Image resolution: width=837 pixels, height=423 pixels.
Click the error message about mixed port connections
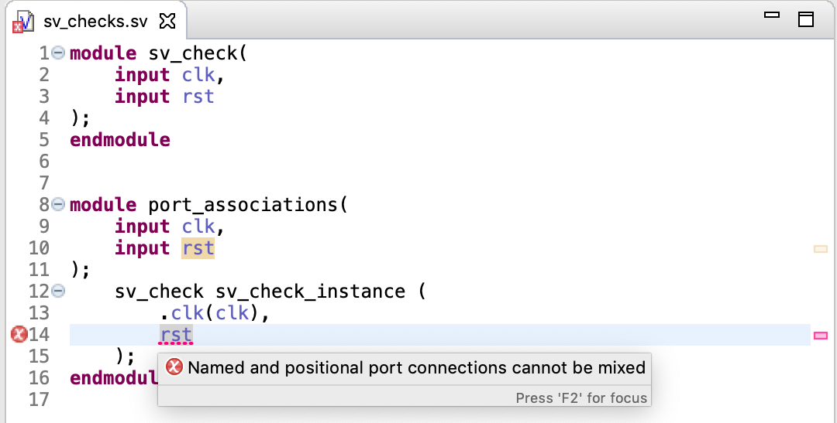(x=416, y=367)
